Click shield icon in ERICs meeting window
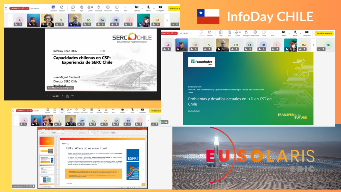Image resolution: width=341 pixels, height=192 pixels. click(x=13, y=111)
